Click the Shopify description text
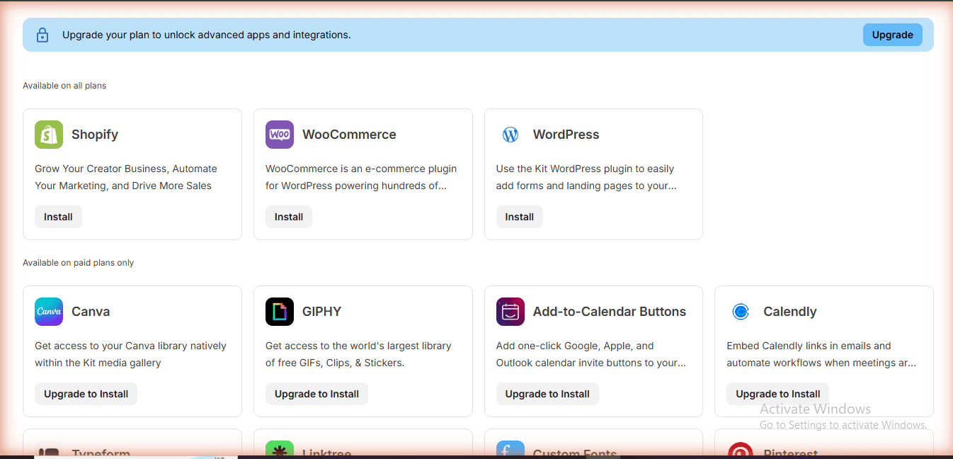Viewport: 953px width, 459px height. pos(126,177)
